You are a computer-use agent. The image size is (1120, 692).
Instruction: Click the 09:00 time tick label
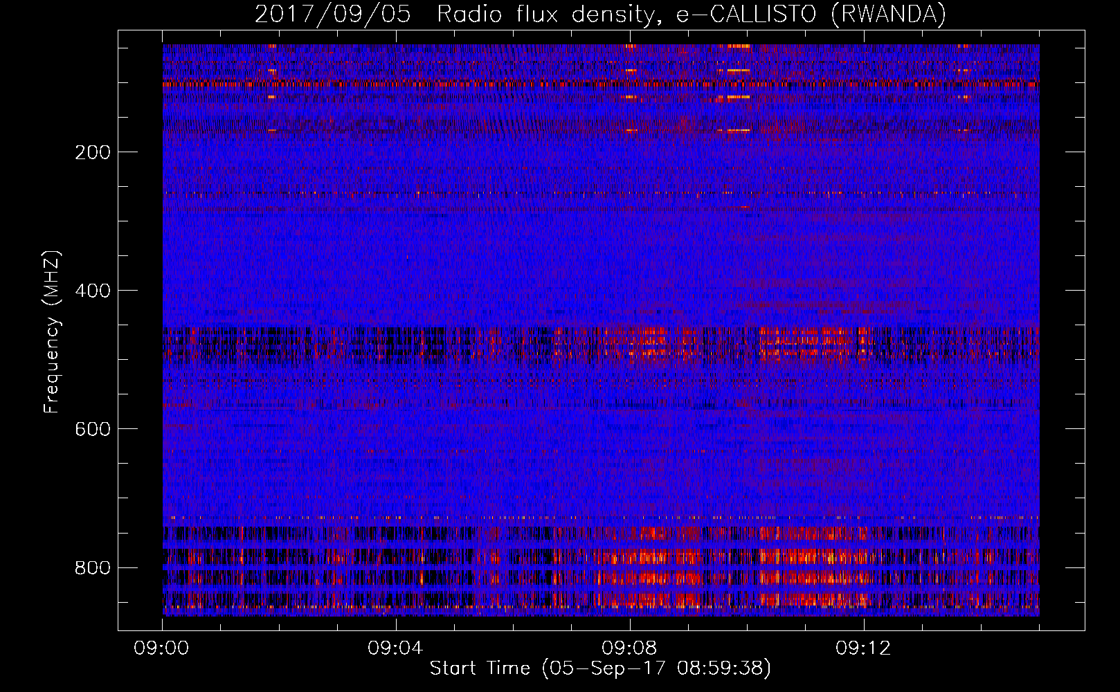pos(162,648)
